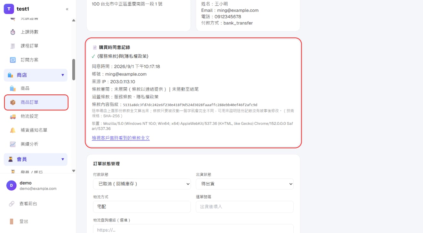Open 檢視客戶當時看到的條款全文 link

pyautogui.click(x=121, y=138)
